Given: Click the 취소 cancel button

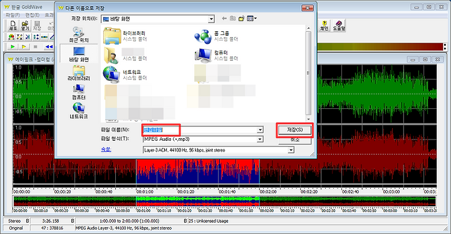Looking at the screenshot, I should (x=295, y=140).
